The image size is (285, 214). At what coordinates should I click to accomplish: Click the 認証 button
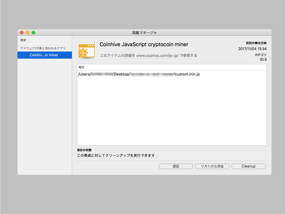(176, 166)
